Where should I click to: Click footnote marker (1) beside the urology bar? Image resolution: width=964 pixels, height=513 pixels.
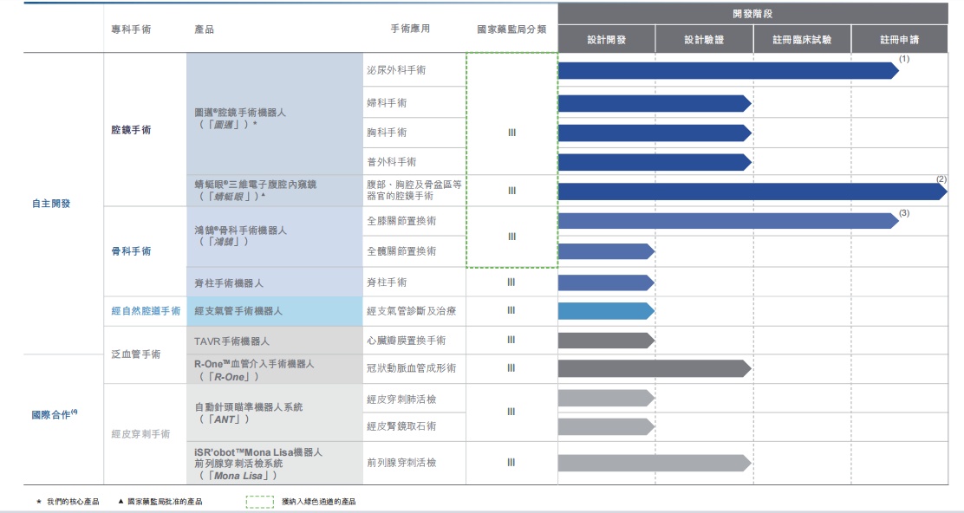(904, 59)
